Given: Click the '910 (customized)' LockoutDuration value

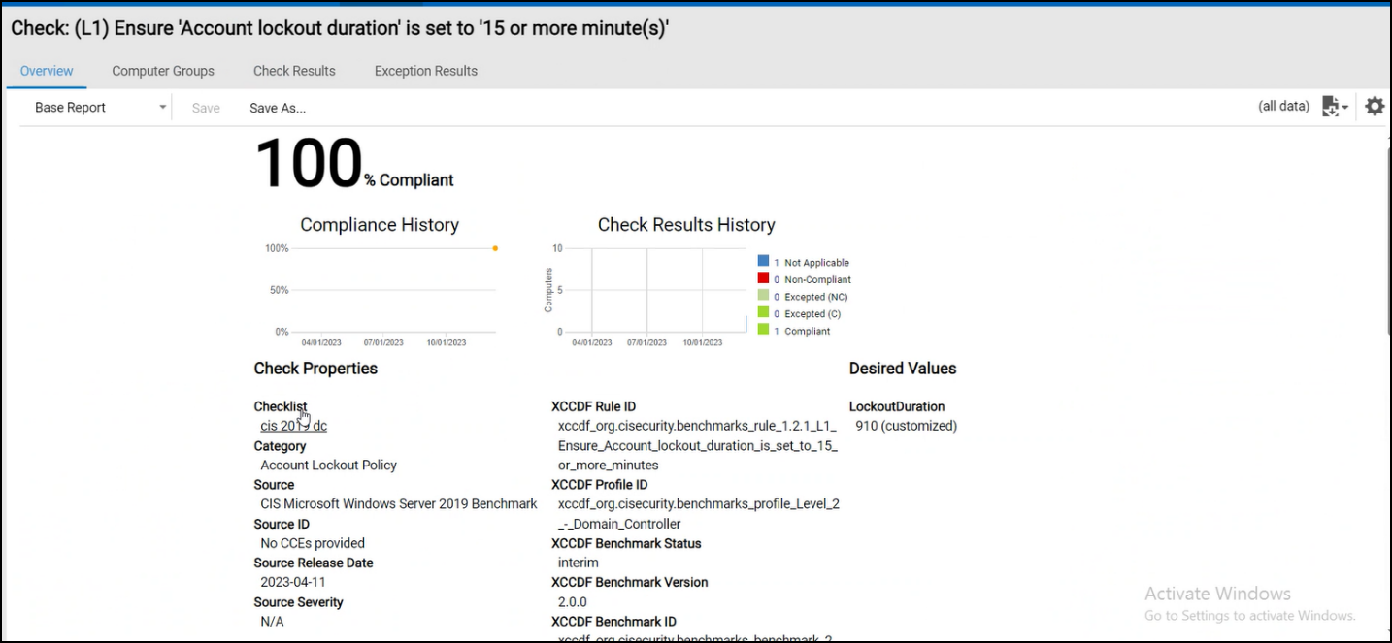Looking at the screenshot, I should click(x=907, y=426).
